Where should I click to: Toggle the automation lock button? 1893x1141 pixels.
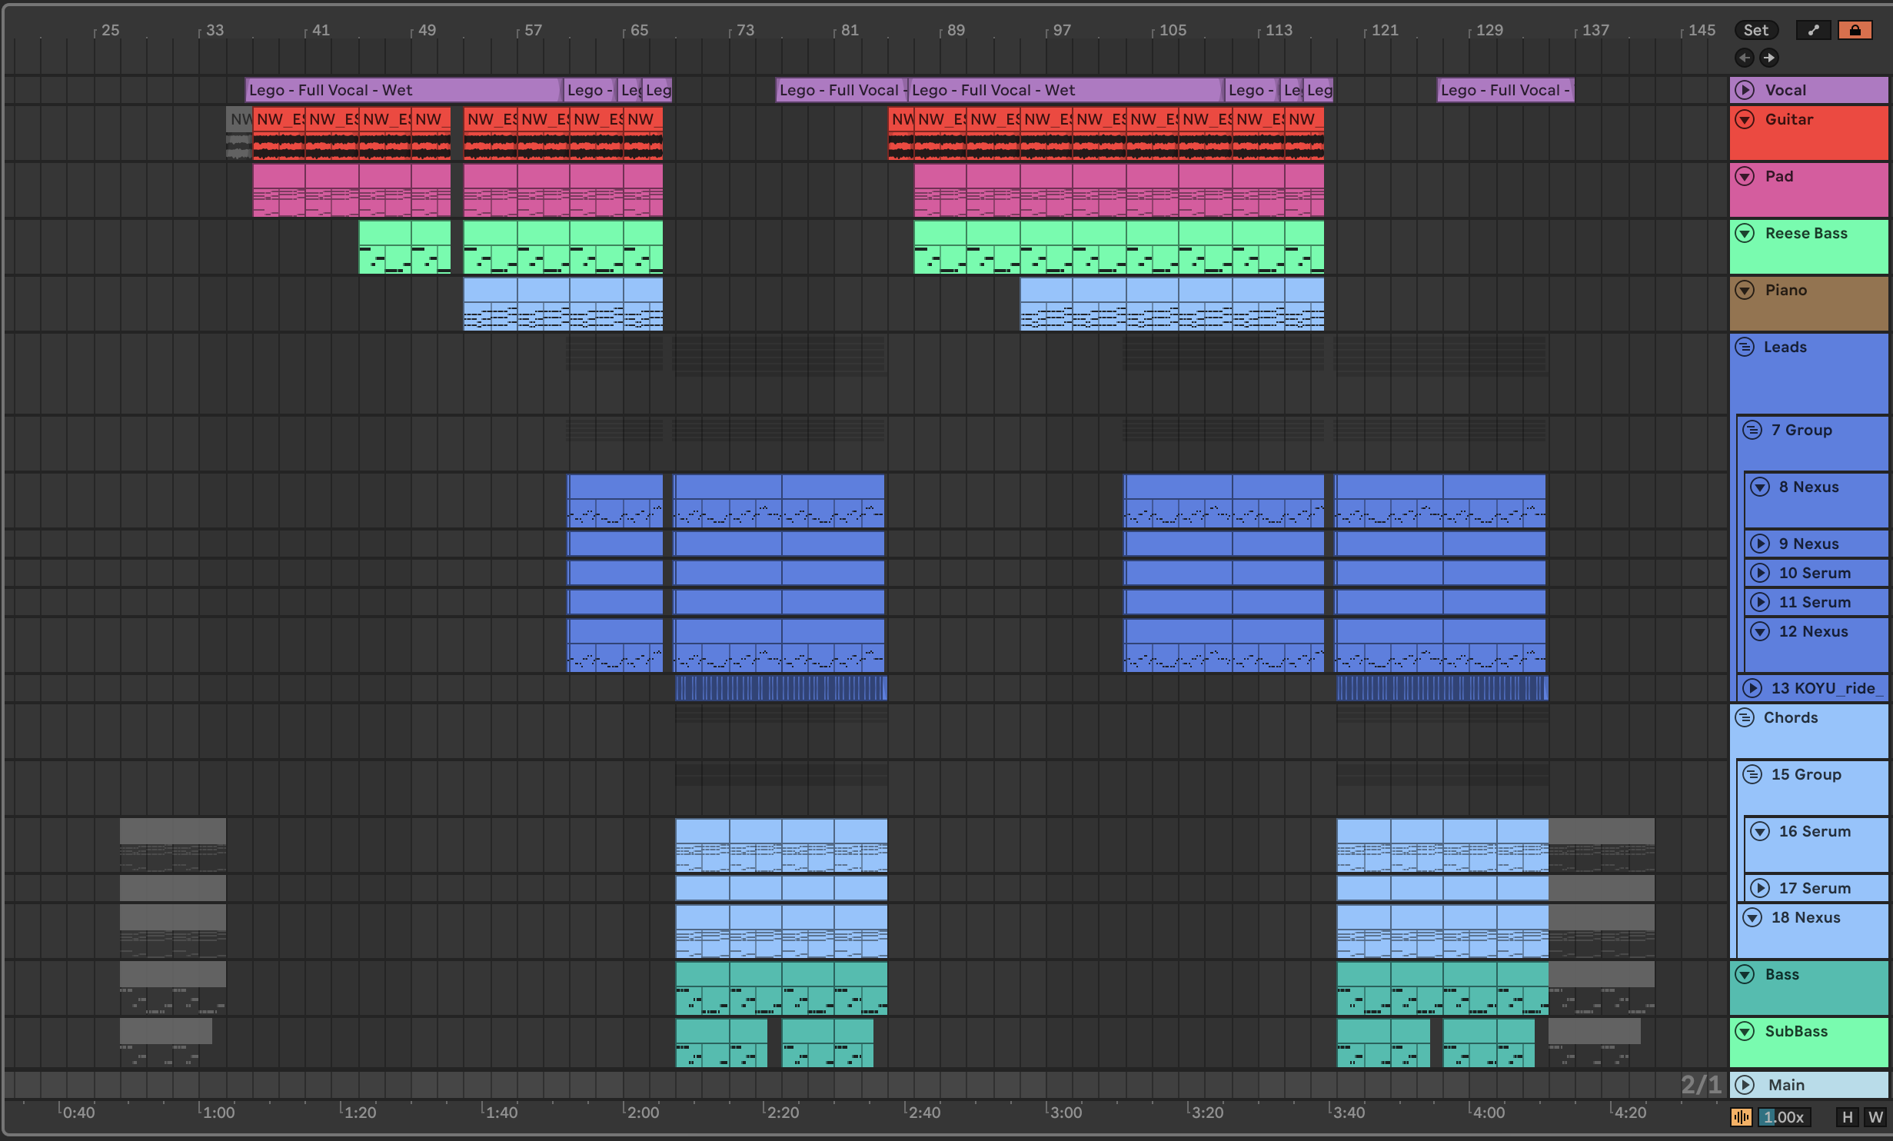[x=1855, y=30]
